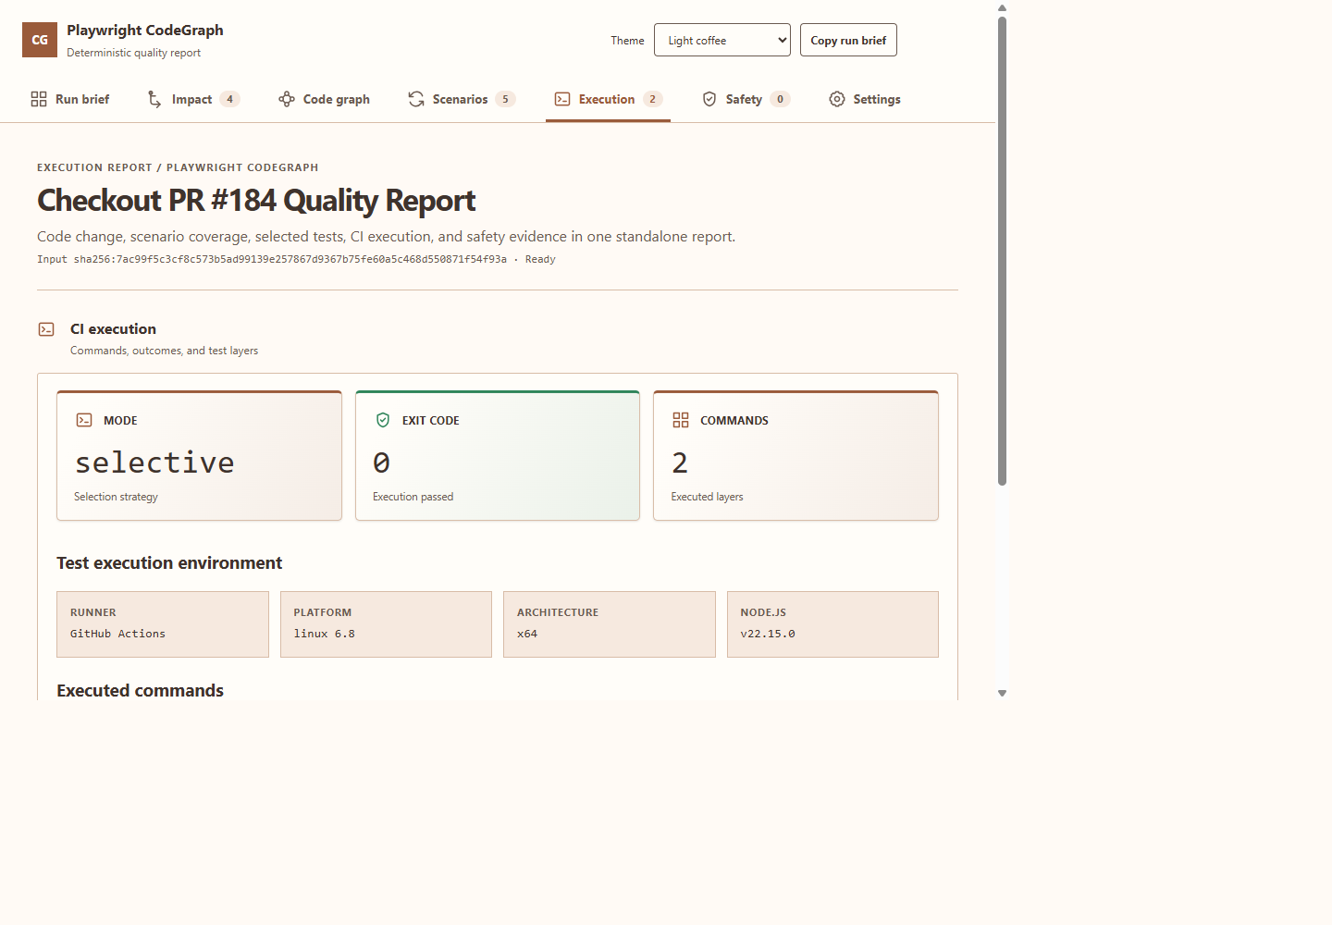
Task: Click the Scenarios refresh-arrows icon
Action: tap(416, 99)
